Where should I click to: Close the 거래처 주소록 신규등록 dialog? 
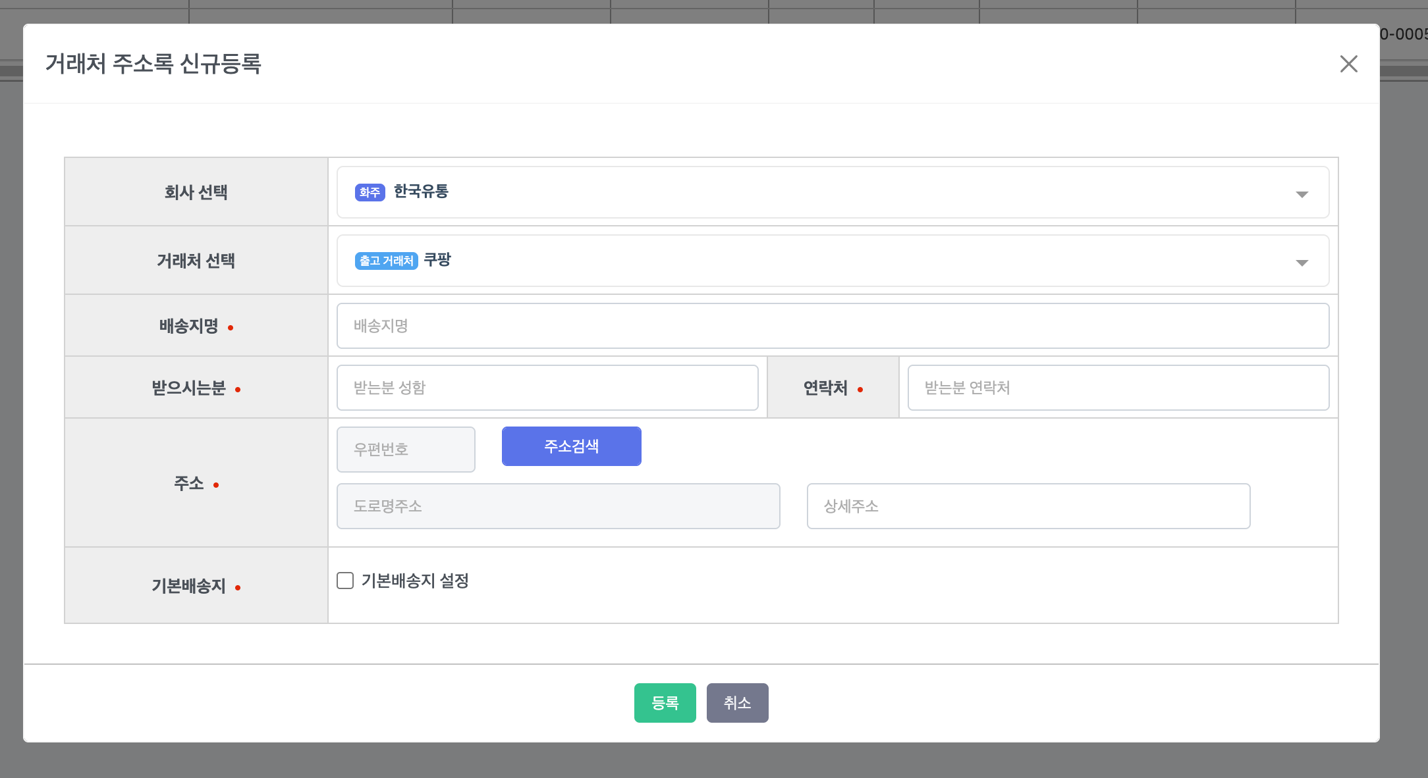[1348, 64]
